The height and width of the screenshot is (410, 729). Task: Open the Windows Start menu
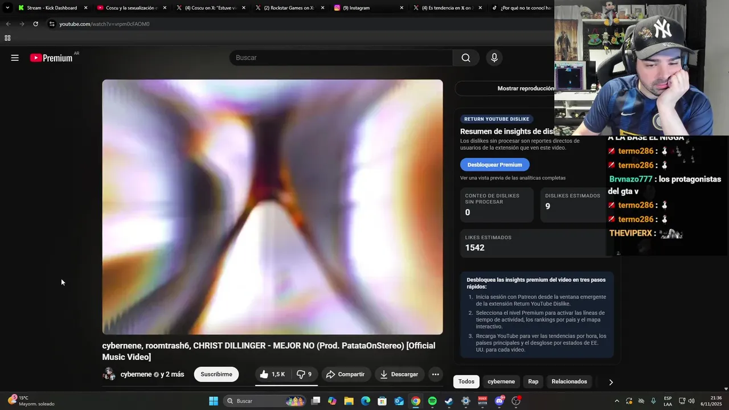pyautogui.click(x=214, y=401)
